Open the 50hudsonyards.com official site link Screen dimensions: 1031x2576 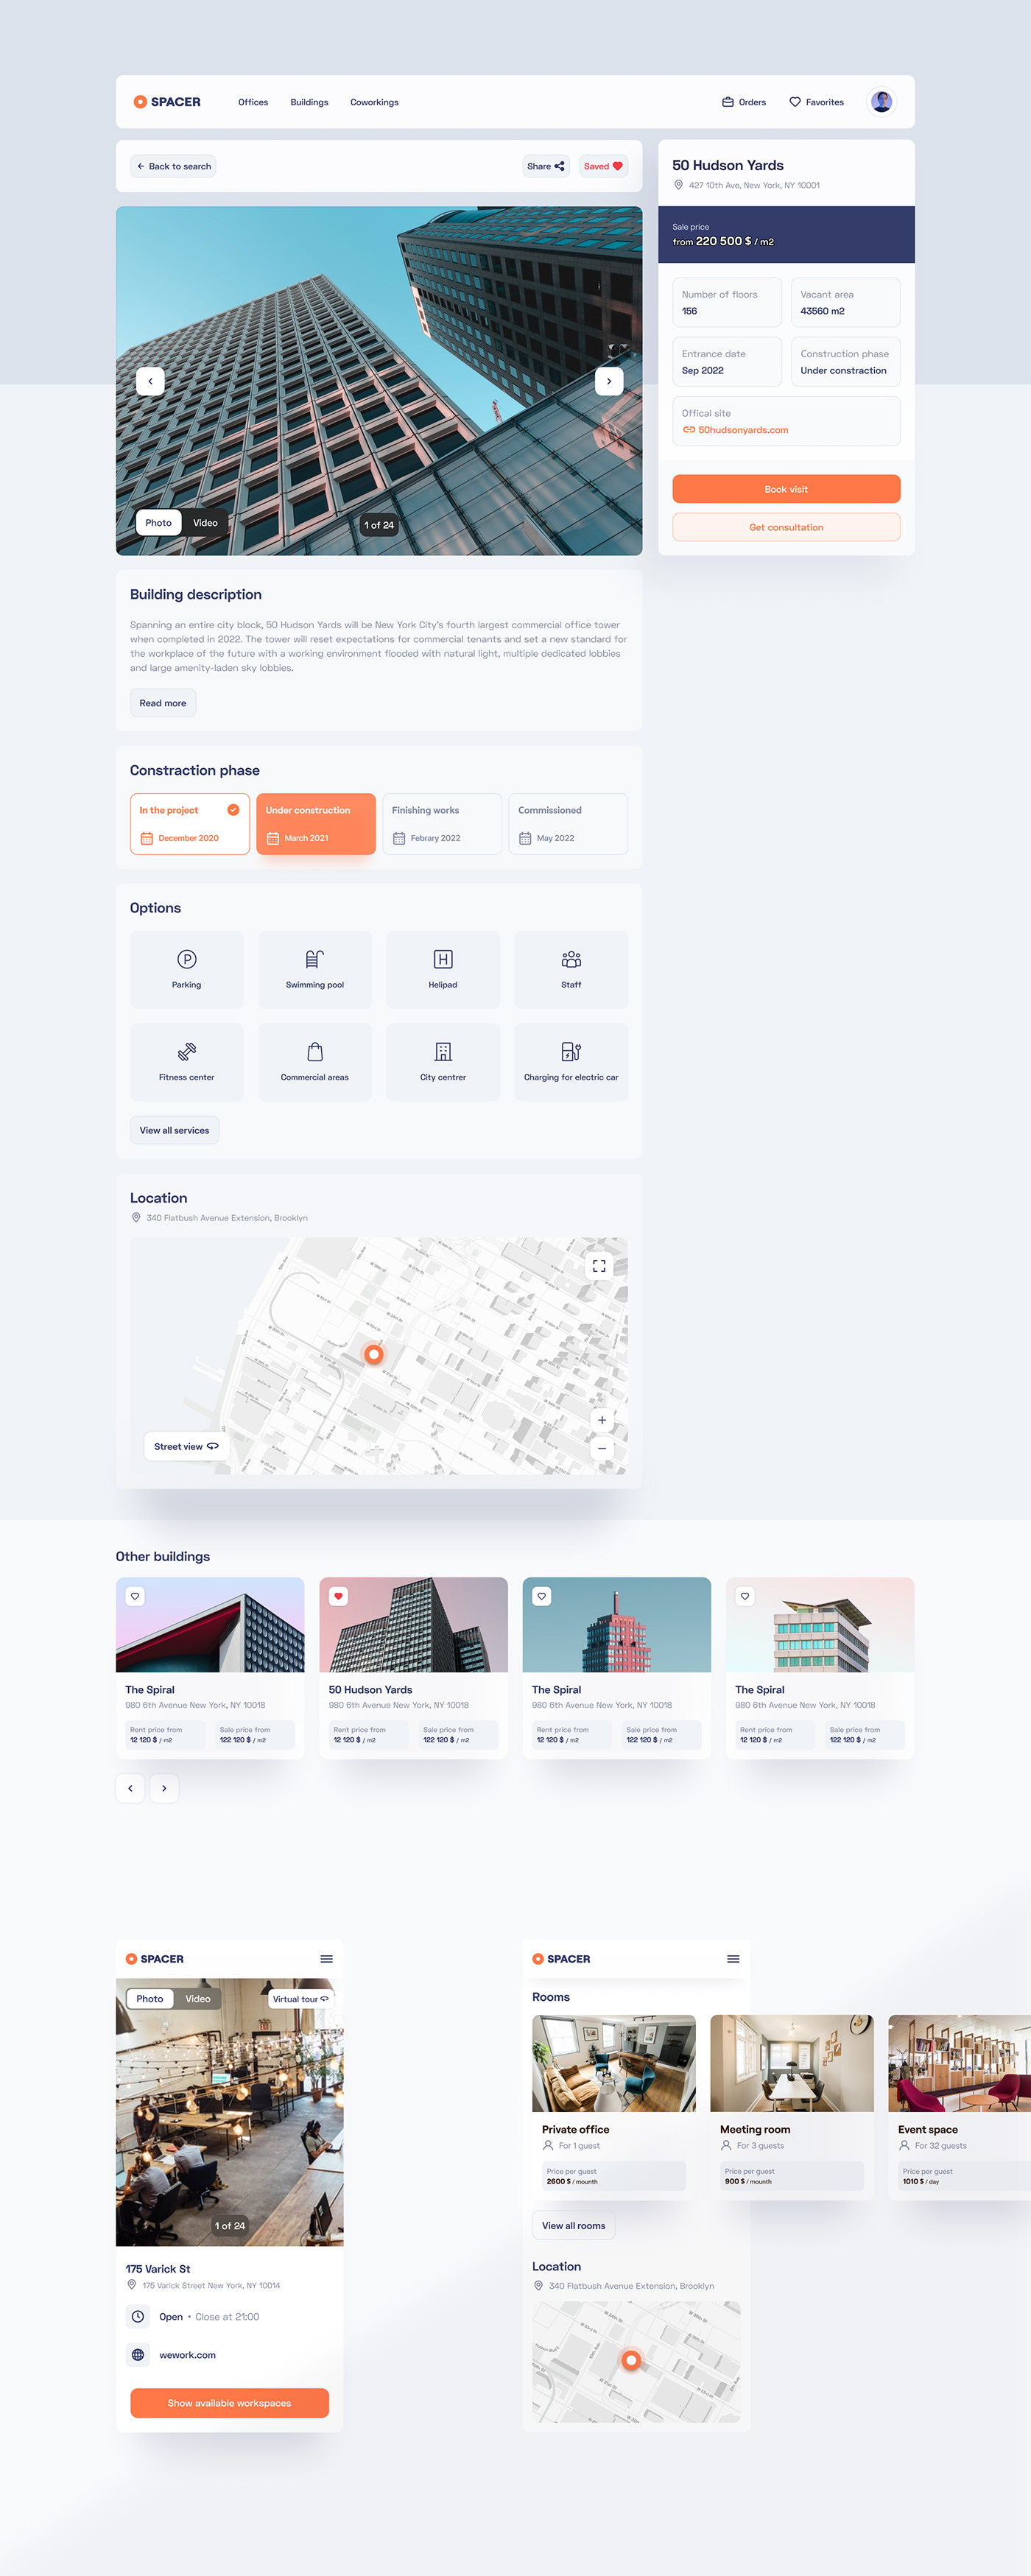(x=743, y=430)
